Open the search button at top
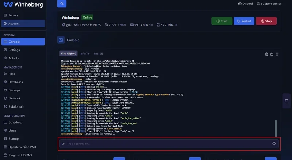Image resolution: width=292 pixels, height=160 pixels. coord(62,4)
